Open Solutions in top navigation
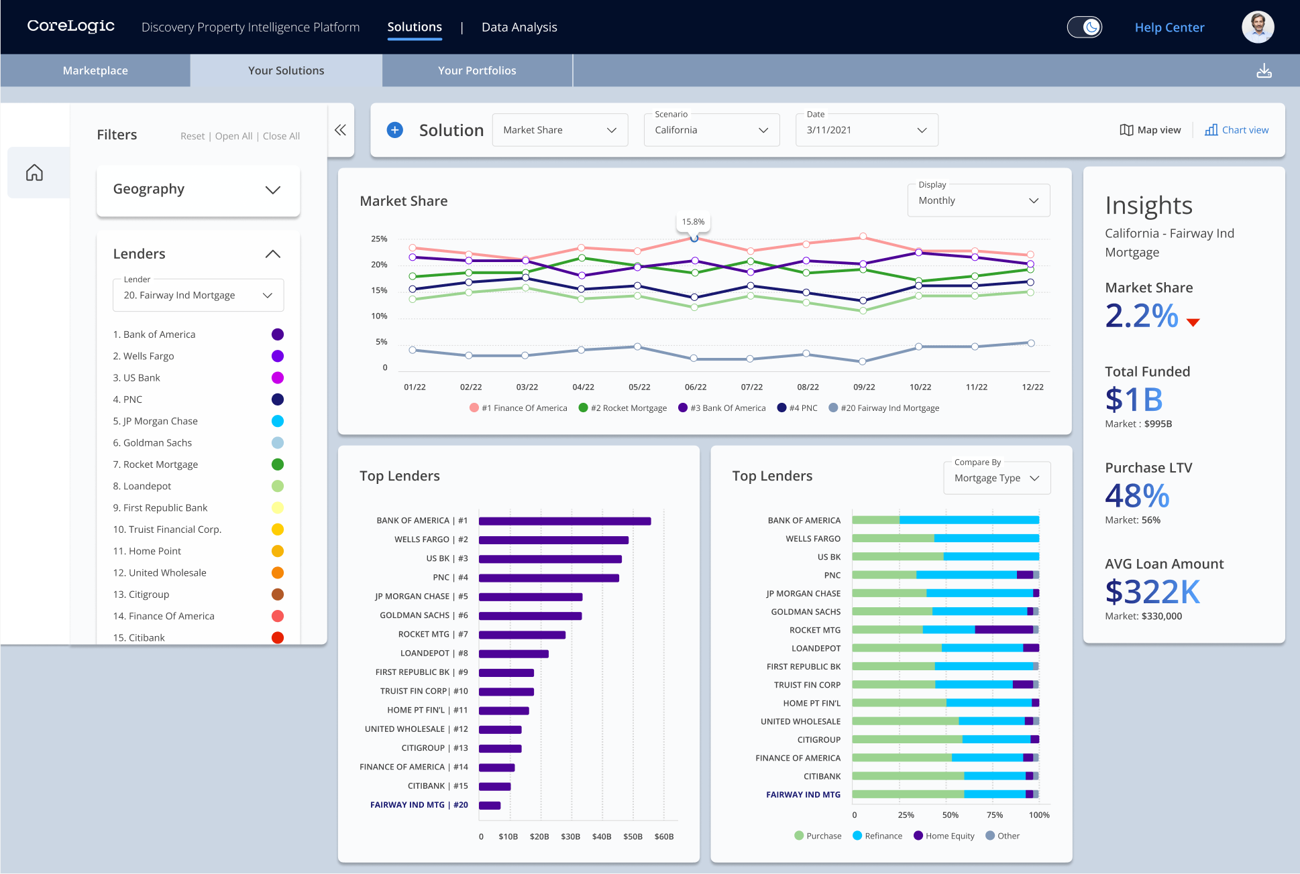The height and width of the screenshot is (874, 1300). (x=415, y=27)
